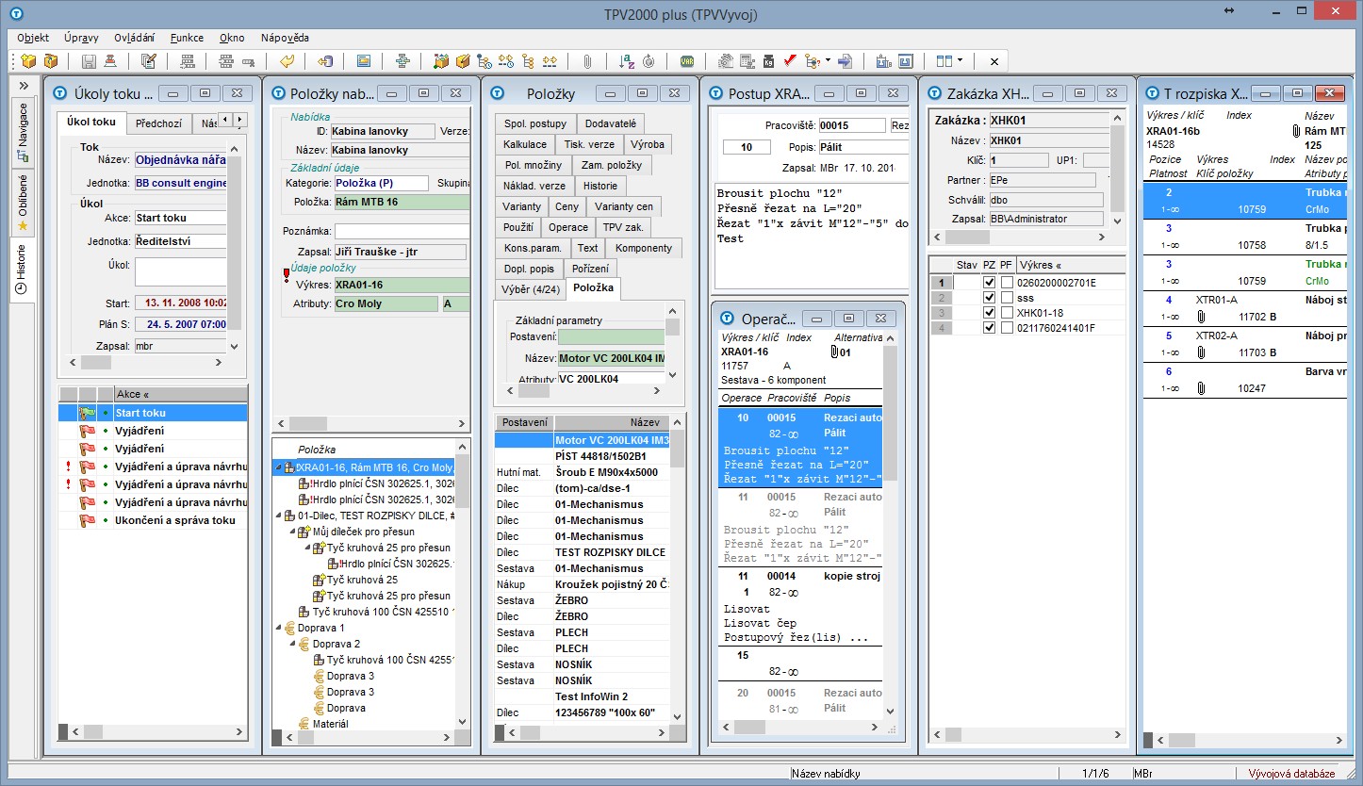Click the edit form with pencil icon
This screenshot has height=786, width=1363.
click(x=148, y=61)
